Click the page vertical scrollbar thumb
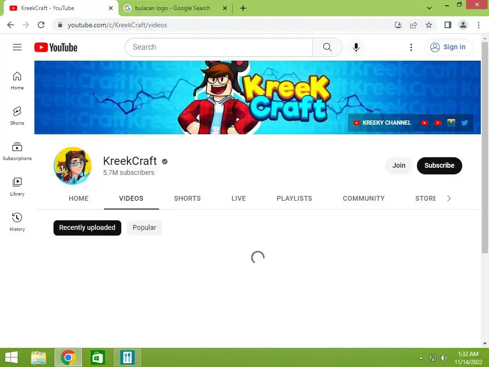Viewport: 489px width, 367px height. pyautogui.click(x=485, y=147)
